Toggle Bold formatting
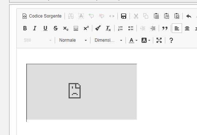 pos(25,28)
